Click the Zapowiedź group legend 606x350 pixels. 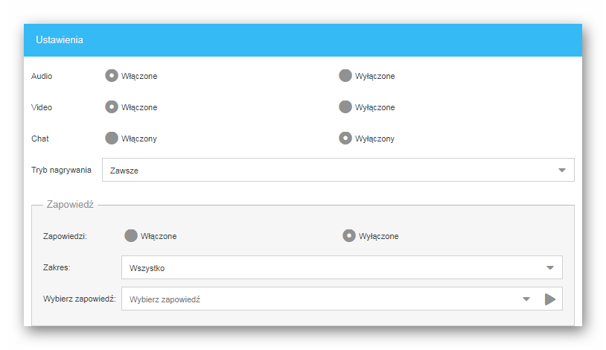coord(70,204)
